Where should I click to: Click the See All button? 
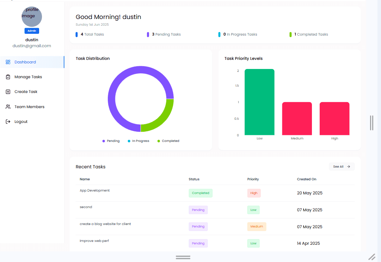pyautogui.click(x=342, y=167)
